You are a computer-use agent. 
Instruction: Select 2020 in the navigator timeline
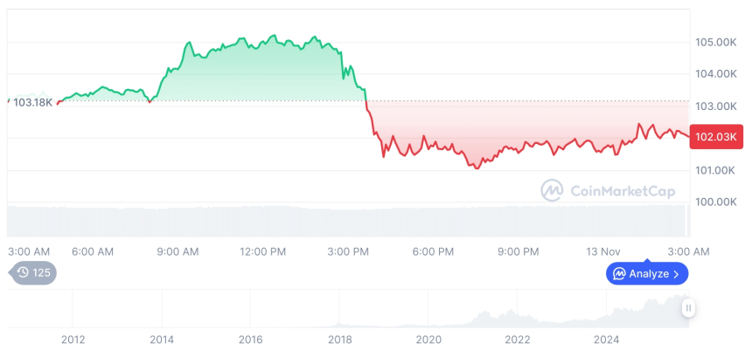428,339
